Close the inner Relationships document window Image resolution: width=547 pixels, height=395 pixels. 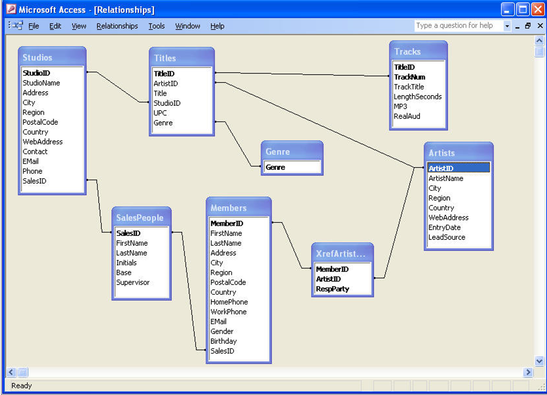(540, 26)
